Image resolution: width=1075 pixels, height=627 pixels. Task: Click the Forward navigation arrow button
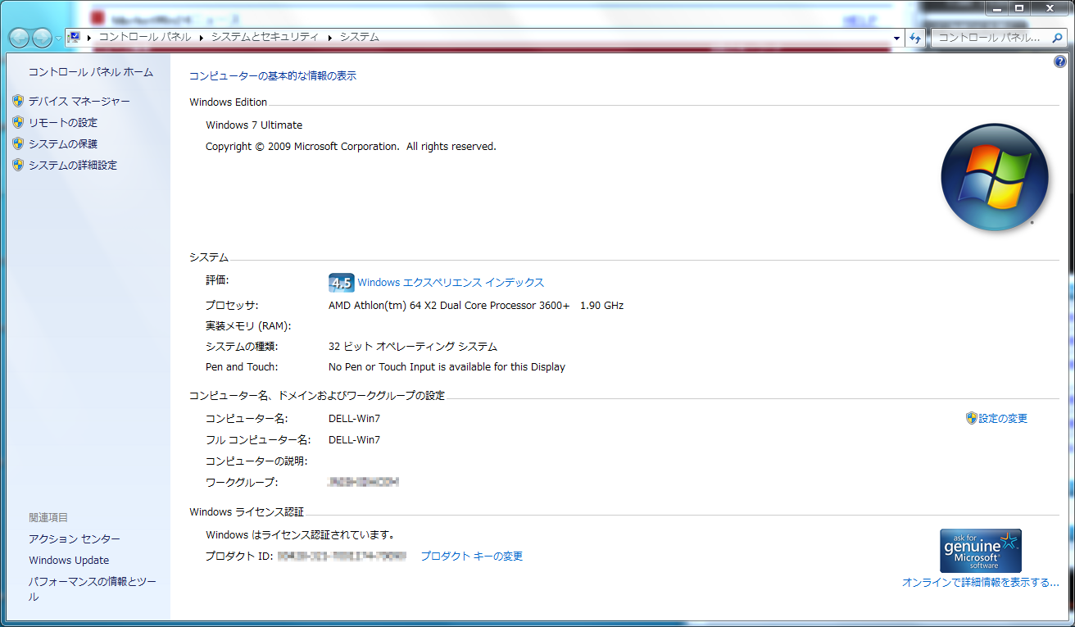pos(42,38)
